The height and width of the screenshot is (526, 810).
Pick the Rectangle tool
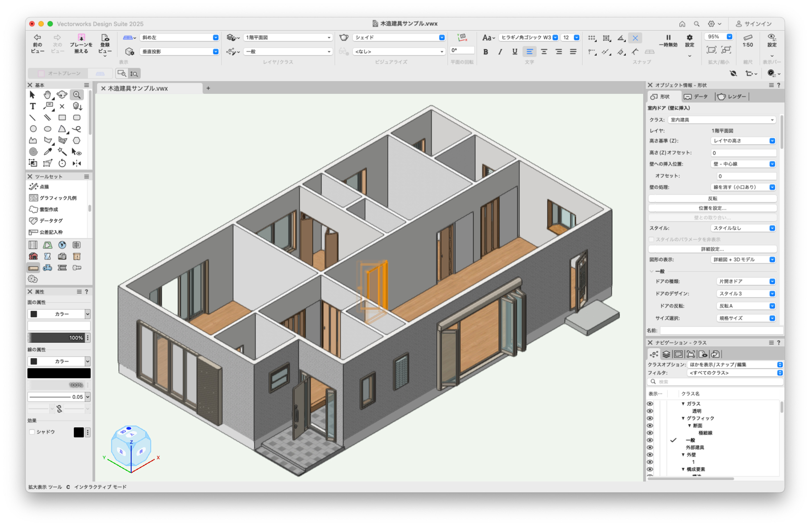pos(62,118)
